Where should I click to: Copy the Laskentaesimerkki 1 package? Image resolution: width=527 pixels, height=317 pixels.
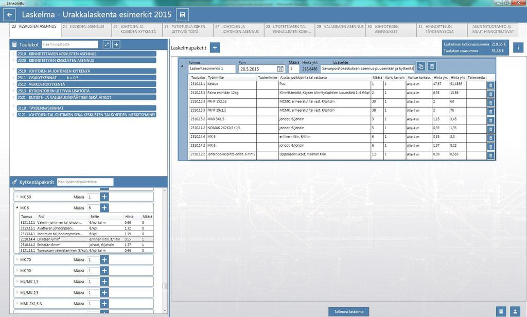(x=421, y=66)
